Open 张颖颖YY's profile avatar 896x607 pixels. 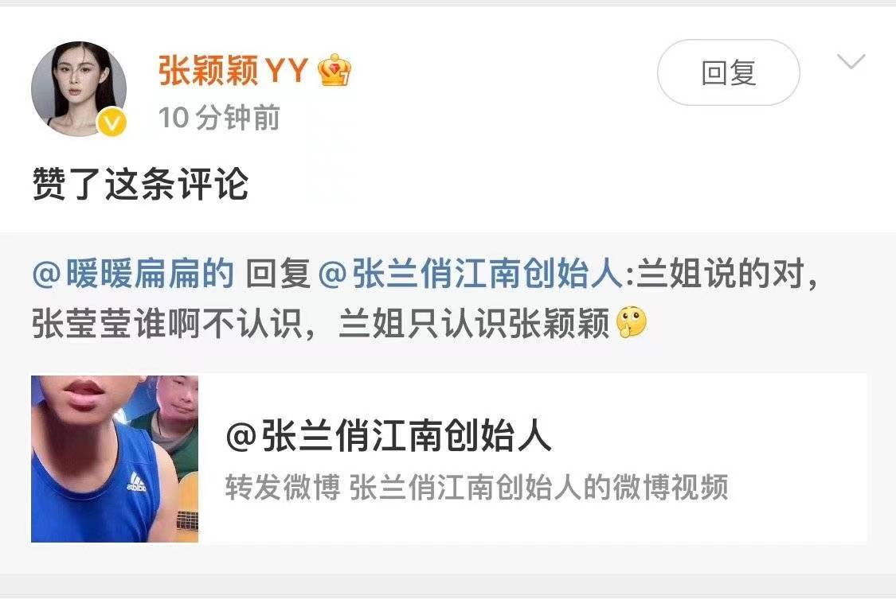pos(79,89)
